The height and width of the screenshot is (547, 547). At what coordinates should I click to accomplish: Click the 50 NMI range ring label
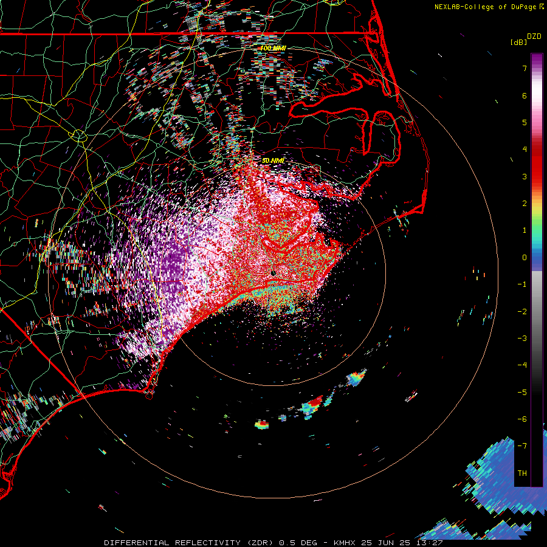[x=273, y=160]
